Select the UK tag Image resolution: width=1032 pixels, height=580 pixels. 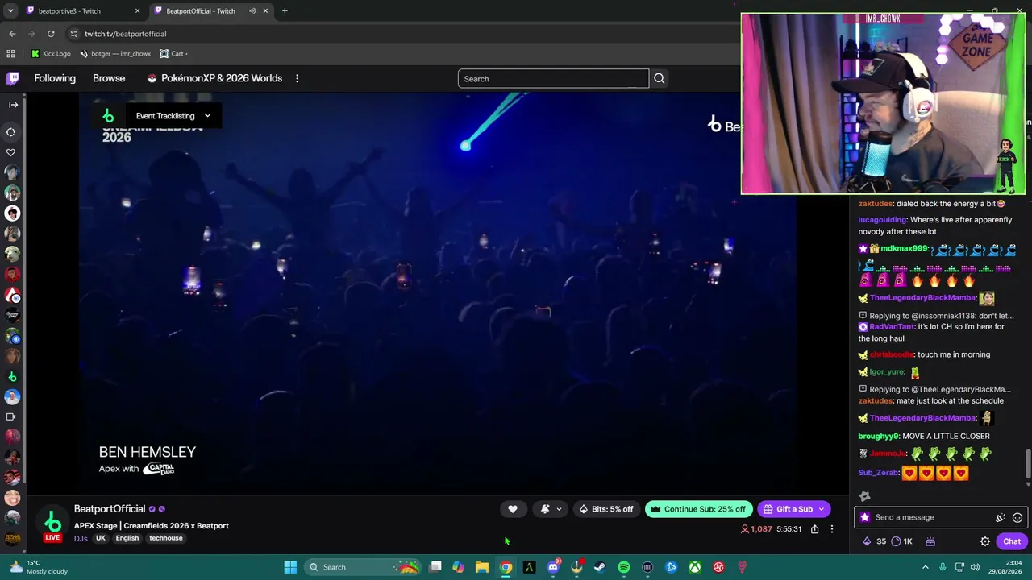[101, 538]
